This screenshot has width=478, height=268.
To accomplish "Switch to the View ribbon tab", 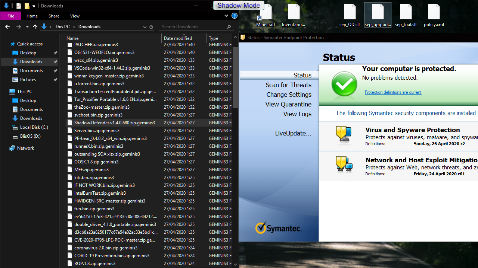I will click(75, 16).
